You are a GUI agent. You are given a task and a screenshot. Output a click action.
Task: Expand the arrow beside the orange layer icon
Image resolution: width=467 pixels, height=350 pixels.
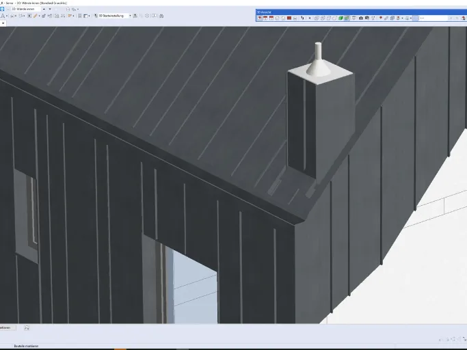click(74, 16)
